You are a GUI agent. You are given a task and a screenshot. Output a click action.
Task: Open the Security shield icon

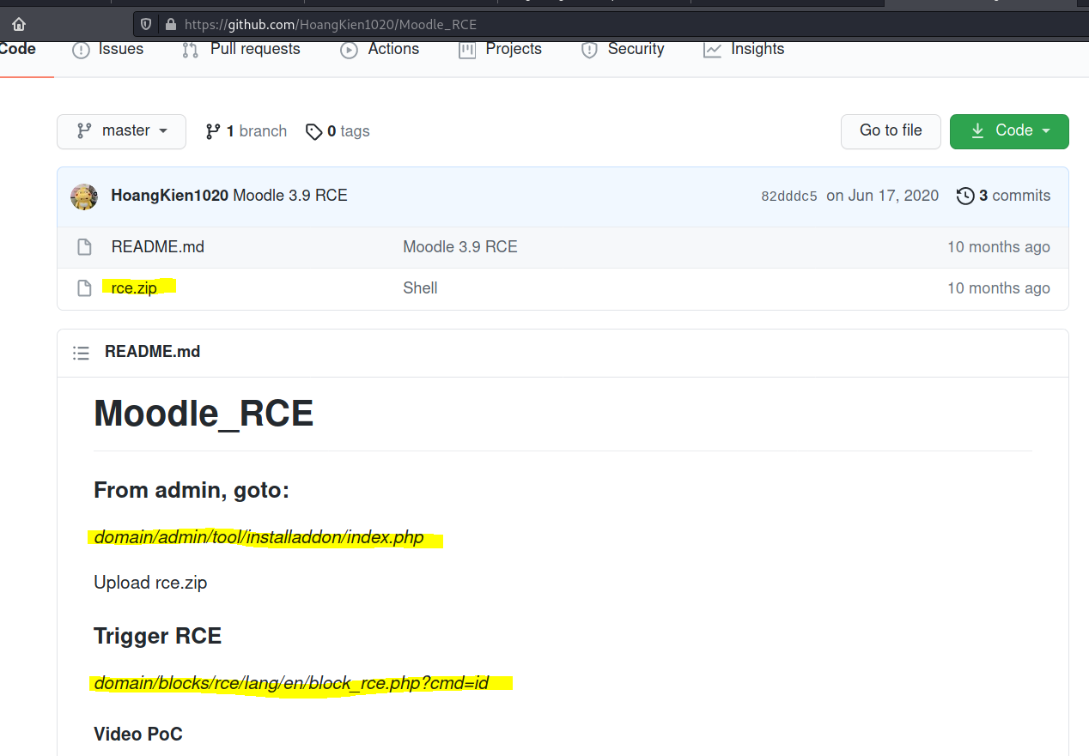(x=589, y=51)
